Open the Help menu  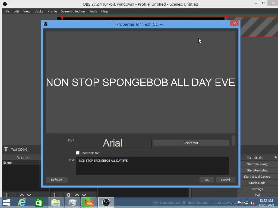[x=105, y=11]
